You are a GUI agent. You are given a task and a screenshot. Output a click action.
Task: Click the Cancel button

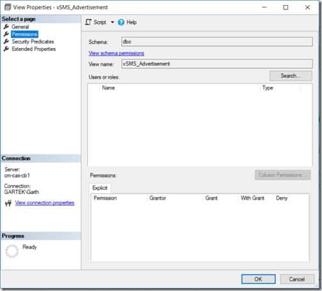(297, 279)
